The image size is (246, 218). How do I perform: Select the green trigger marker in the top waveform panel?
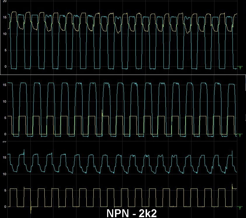(240, 68)
